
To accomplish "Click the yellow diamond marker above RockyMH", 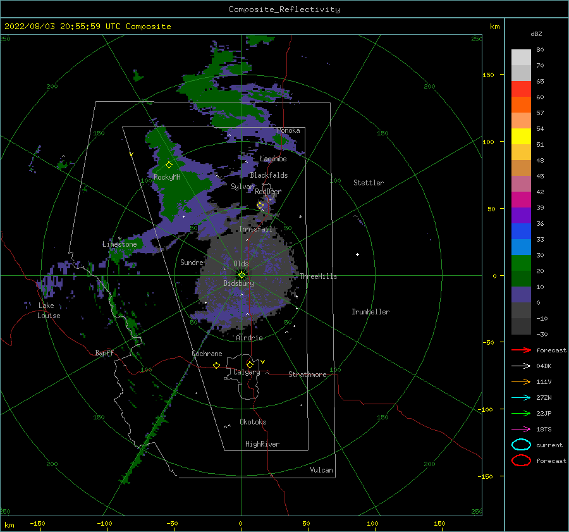I will [x=169, y=165].
